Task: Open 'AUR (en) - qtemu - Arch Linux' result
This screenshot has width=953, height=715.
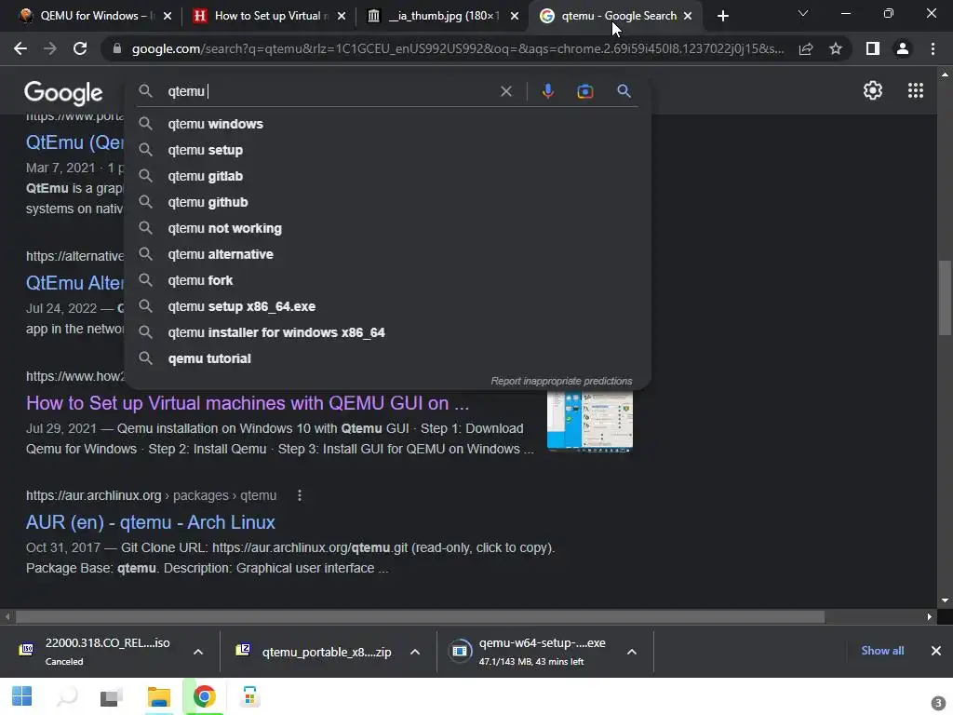Action: click(150, 522)
